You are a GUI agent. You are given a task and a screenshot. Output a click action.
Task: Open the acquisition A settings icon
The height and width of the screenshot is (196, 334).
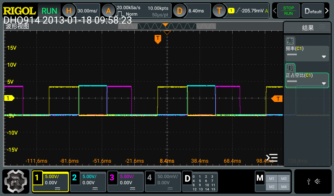pyautogui.click(x=108, y=11)
